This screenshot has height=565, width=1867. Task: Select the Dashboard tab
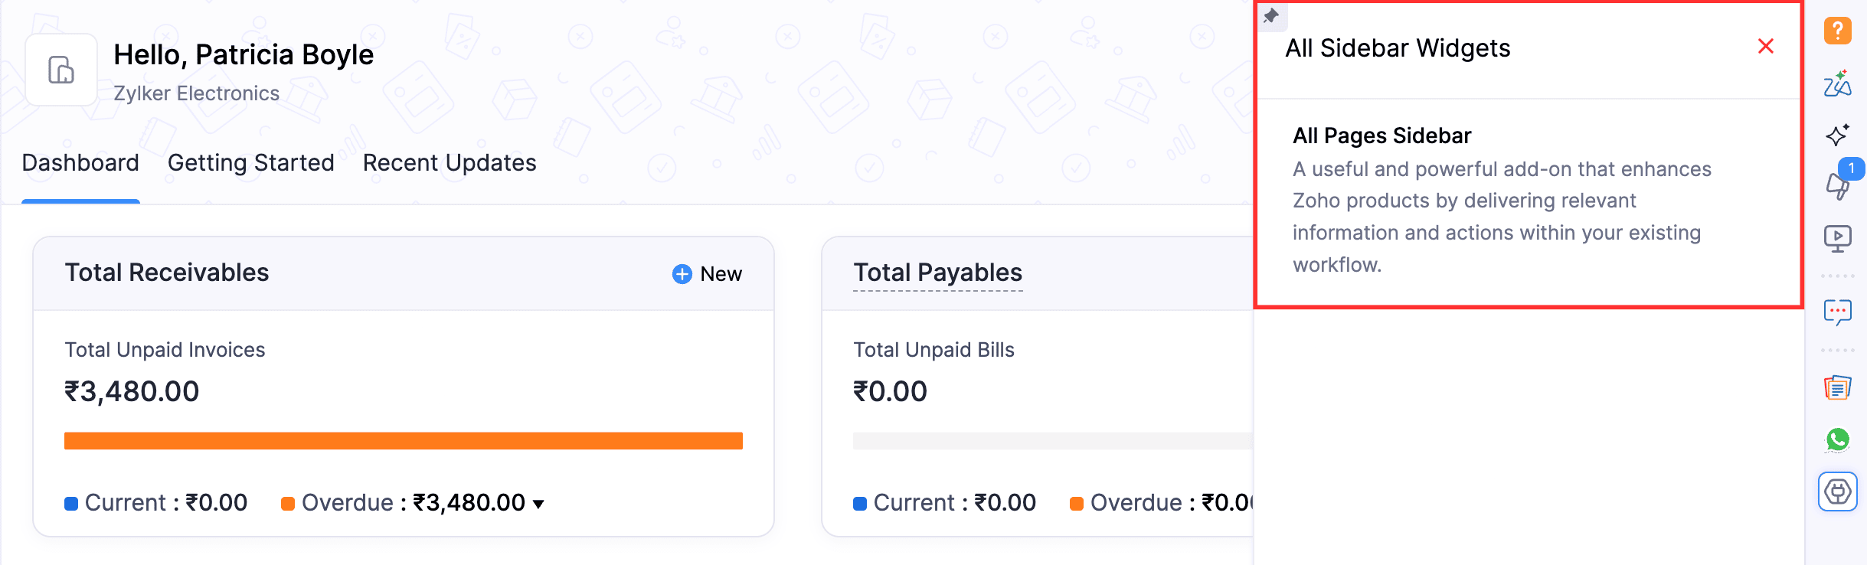point(80,163)
